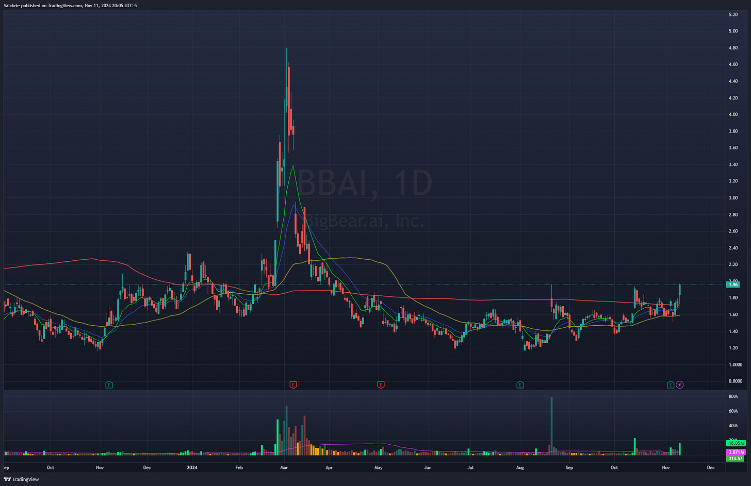Image resolution: width=751 pixels, height=486 pixels.
Task: Click the 3.00 price axis label
Action: coord(733,198)
